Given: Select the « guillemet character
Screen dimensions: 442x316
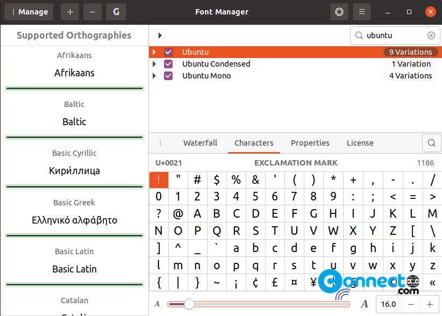Looking at the screenshot, I should tap(432, 282).
